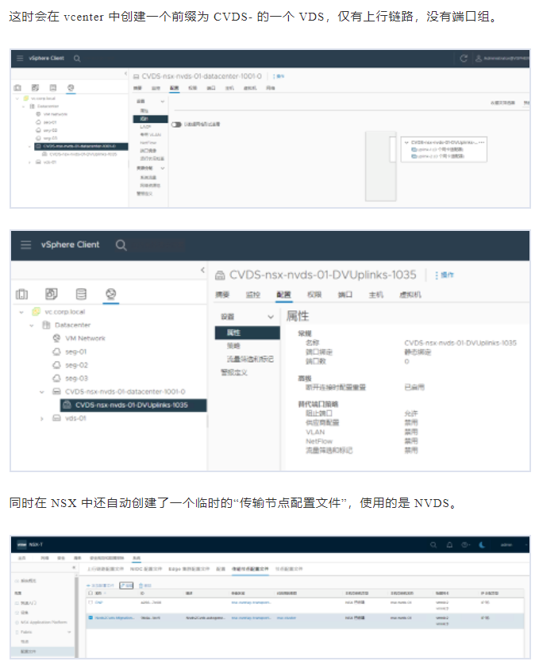Open hamburger menu on DVUplinks-1035 page
Image resolution: width=539 pixels, height=665 pixels.
pos(26,244)
